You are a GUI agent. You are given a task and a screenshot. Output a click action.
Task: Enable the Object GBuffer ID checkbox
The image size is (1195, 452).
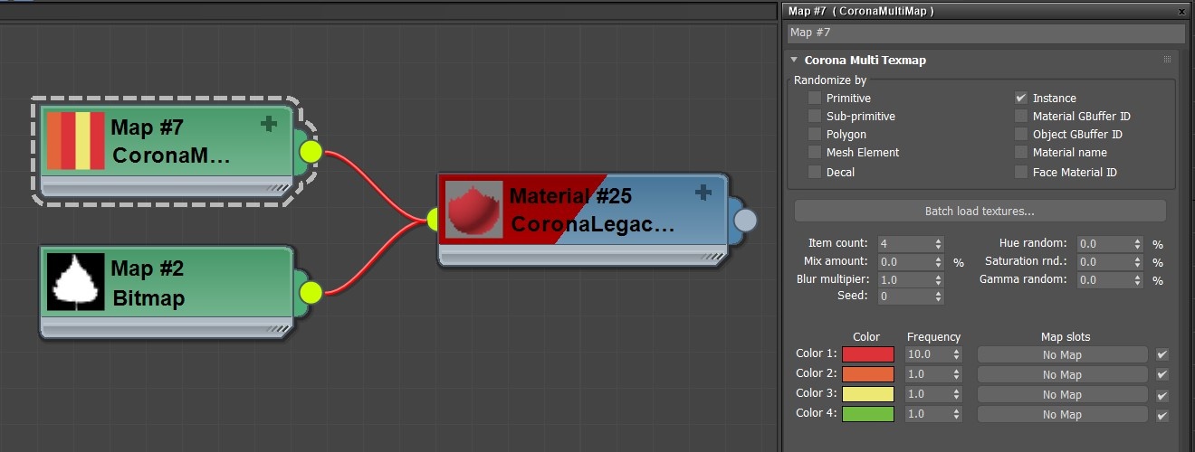click(x=1021, y=134)
